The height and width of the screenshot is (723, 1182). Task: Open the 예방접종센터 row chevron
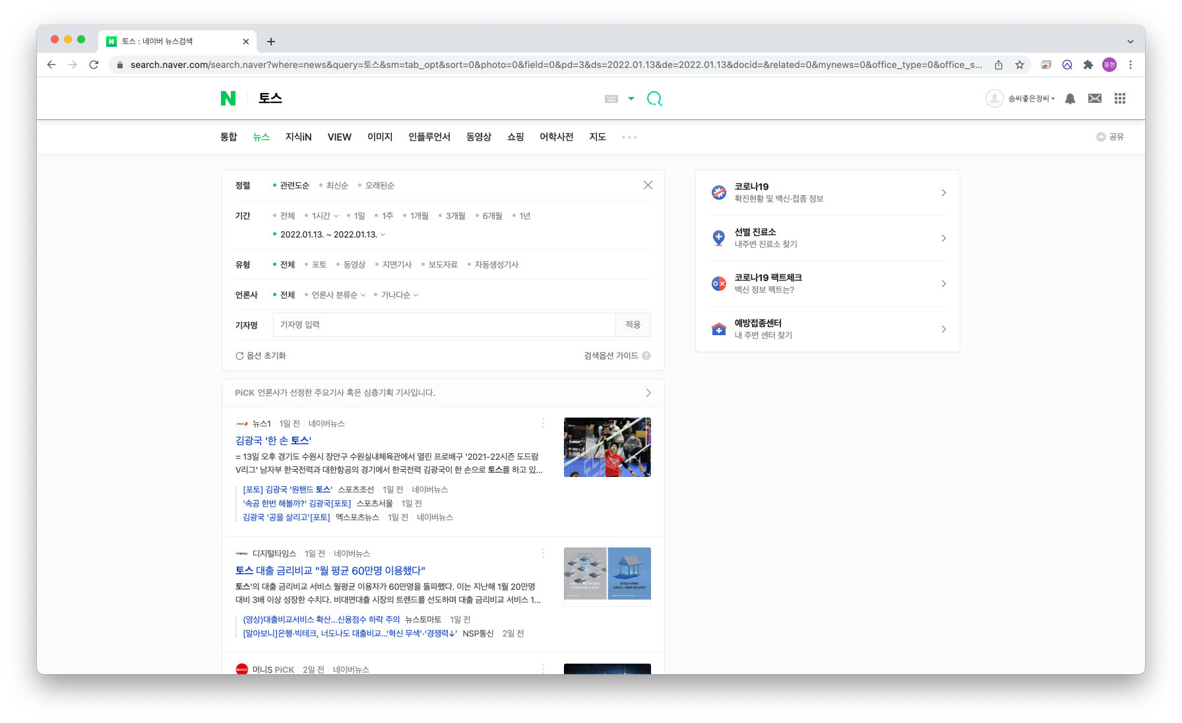[x=944, y=329]
